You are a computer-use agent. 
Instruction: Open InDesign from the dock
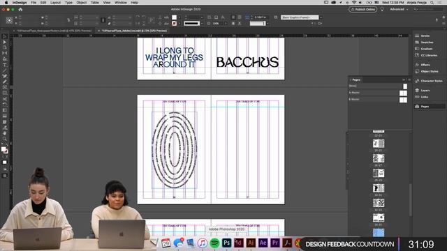pyautogui.click(x=239, y=243)
